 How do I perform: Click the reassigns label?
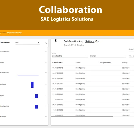[3, 117]
